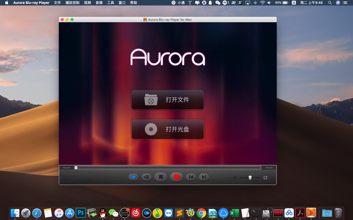Open TeamViewer from the Dock

point(169,212)
